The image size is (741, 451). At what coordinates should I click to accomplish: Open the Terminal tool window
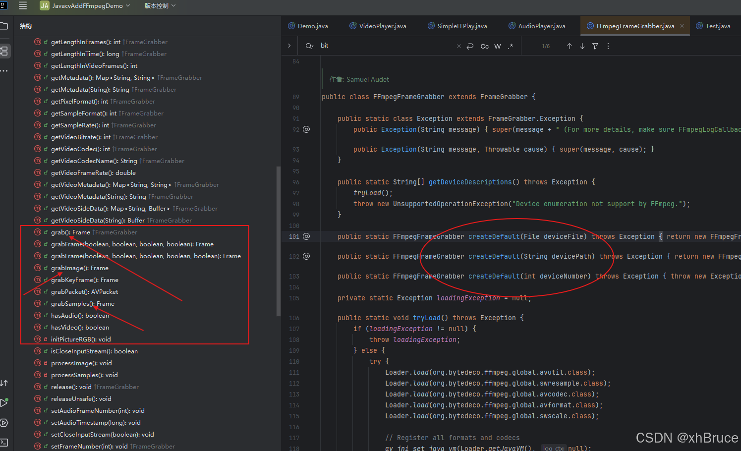[x=4, y=442]
